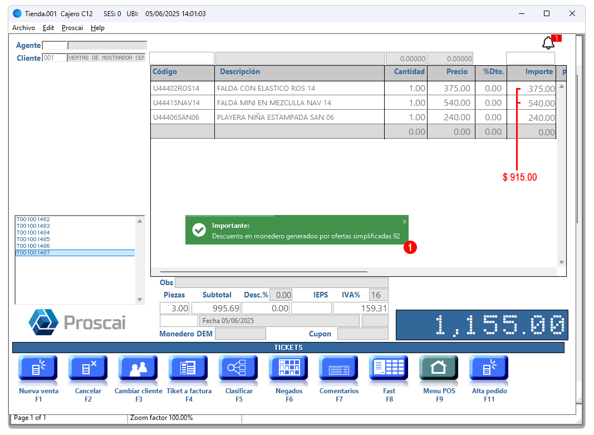Click the Cantidad column header

coord(406,72)
